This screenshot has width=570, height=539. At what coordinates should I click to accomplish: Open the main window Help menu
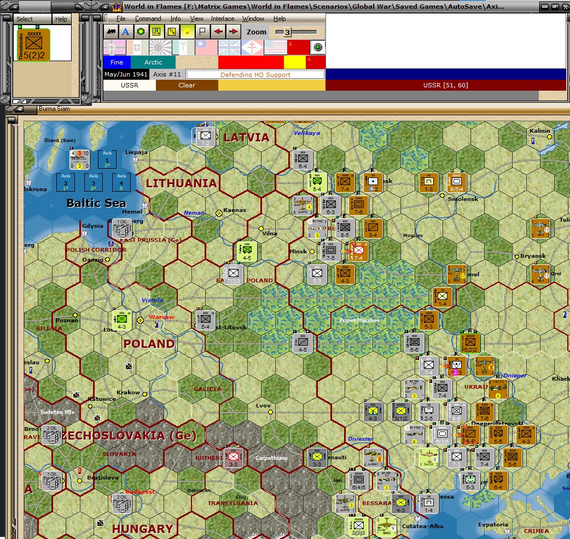point(280,19)
